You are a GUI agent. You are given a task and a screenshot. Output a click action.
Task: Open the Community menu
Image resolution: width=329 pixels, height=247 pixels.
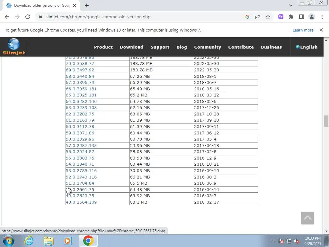(x=208, y=47)
